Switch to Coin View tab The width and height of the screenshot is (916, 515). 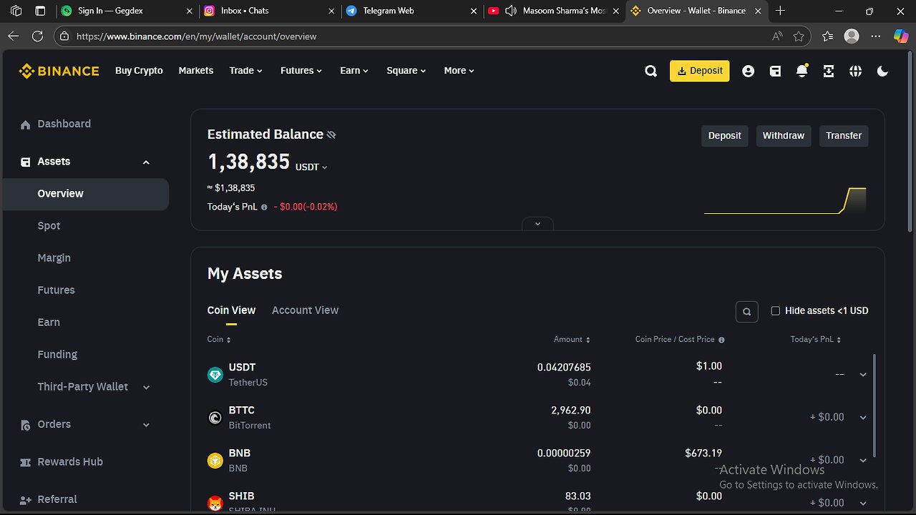coord(231,310)
